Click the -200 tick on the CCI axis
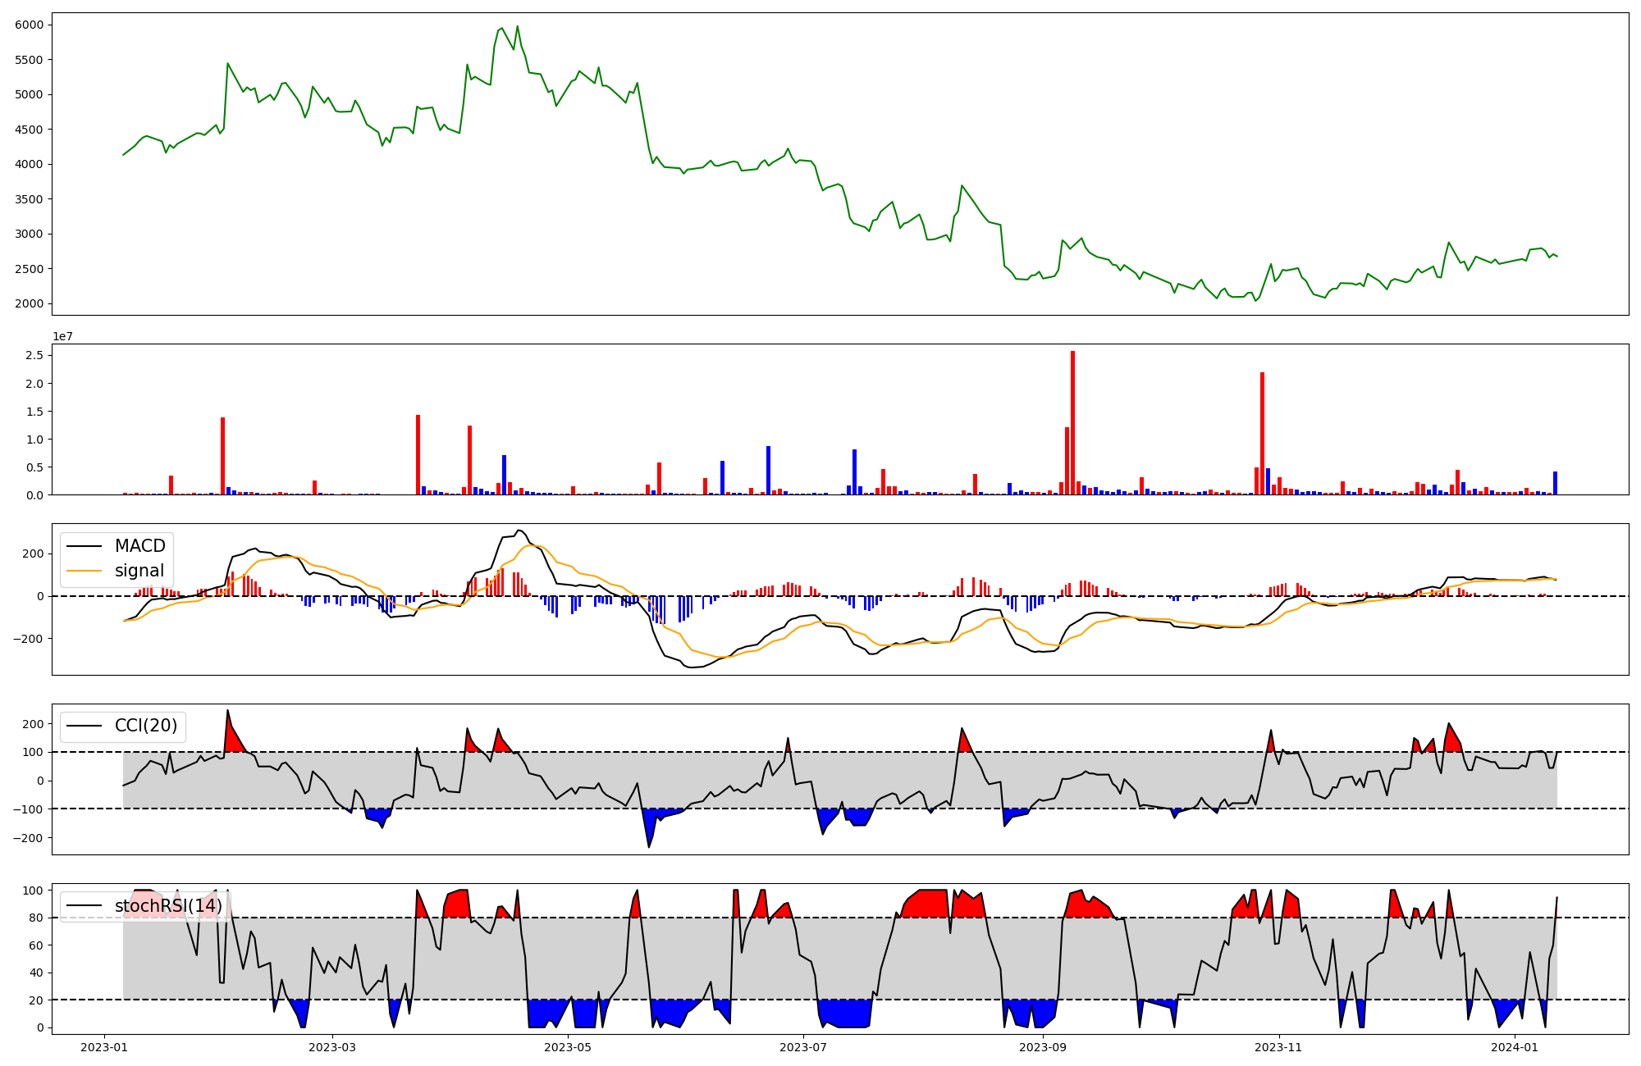1641x1066 pixels. pos(29,837)
